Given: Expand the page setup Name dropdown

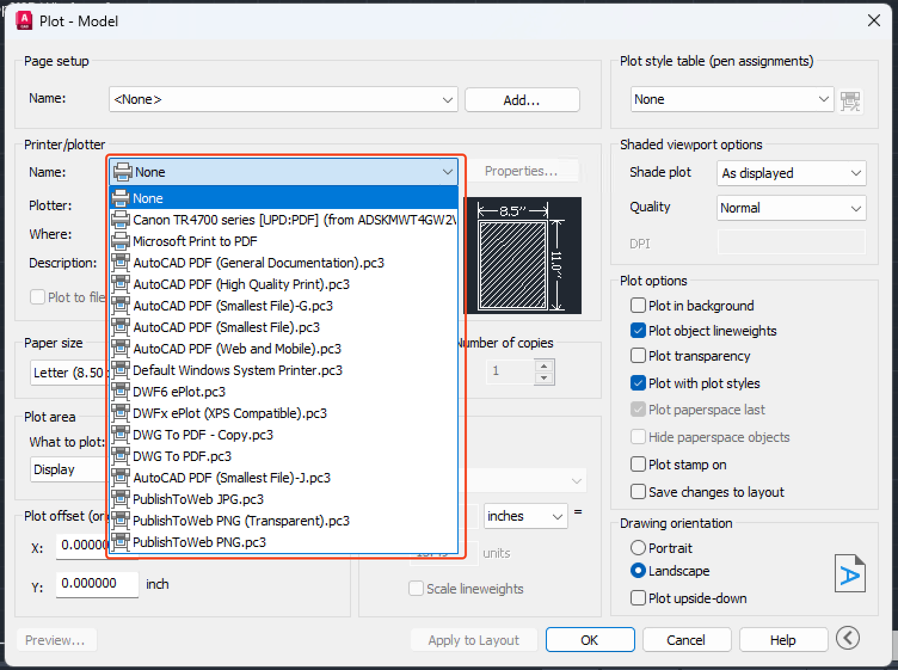Looking at the screenshot, I should 447,99.
